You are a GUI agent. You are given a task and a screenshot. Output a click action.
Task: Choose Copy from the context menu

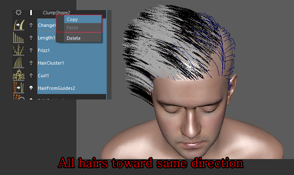[x=72, y=19]
